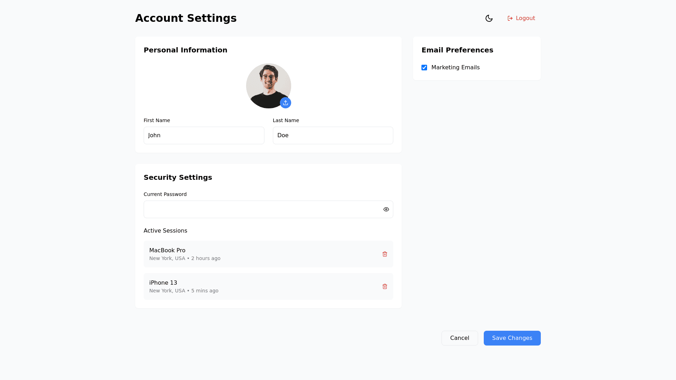676x380 pixels.
Task: Click the Account Settings page title
Action: [x=186, y=18]
